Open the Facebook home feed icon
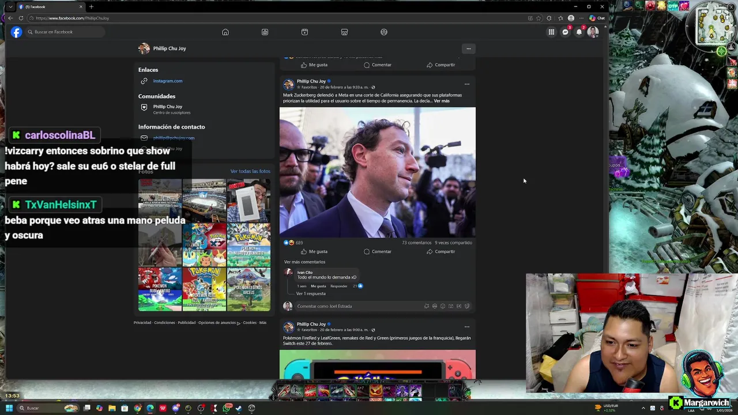Screen dimensions: 738x415 225,32
